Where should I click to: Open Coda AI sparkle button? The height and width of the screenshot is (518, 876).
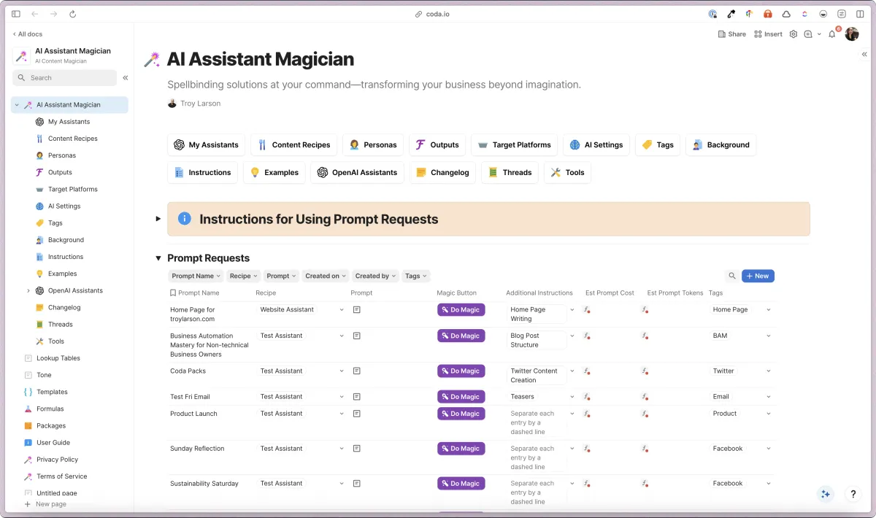click(x=826, y=494)
